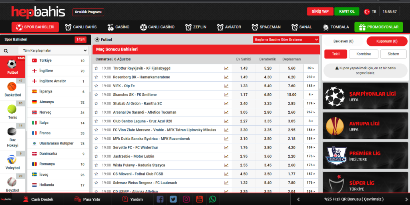Image resolution: width=410 pixels, height=205 pixels.
Task: Open Yardım help
Action: coord(132,199)
